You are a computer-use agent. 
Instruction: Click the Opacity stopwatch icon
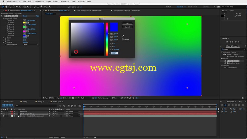click(x=6, y=42)
